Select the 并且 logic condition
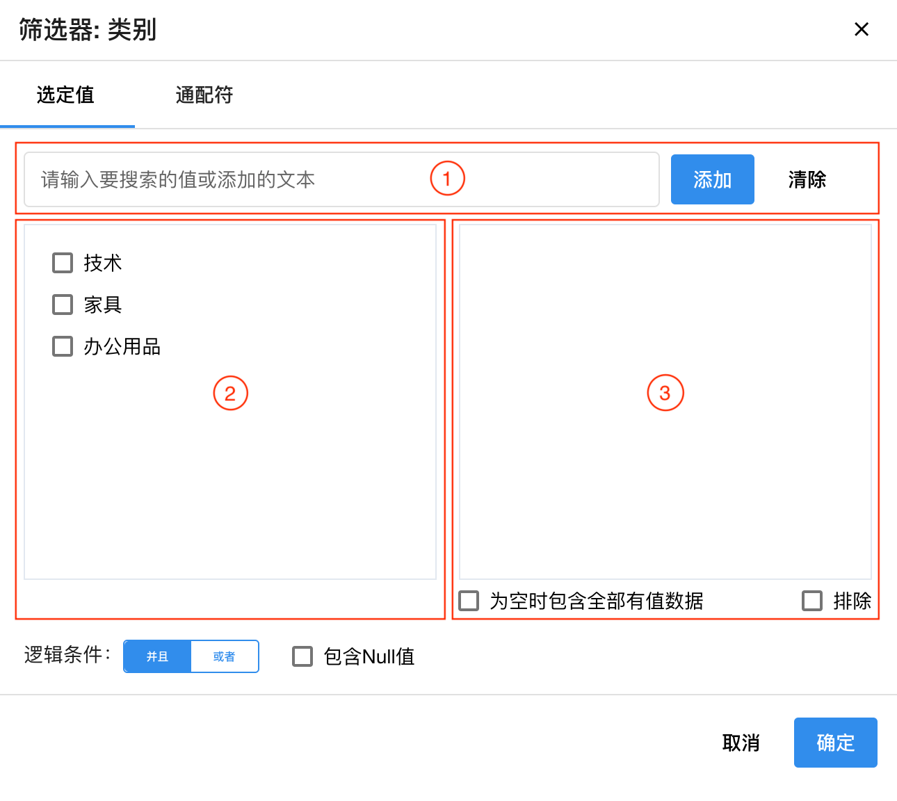 point(157,656)
